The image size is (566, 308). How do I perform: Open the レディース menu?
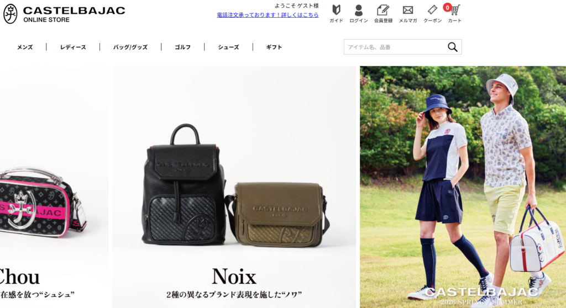tap(73, 47)
